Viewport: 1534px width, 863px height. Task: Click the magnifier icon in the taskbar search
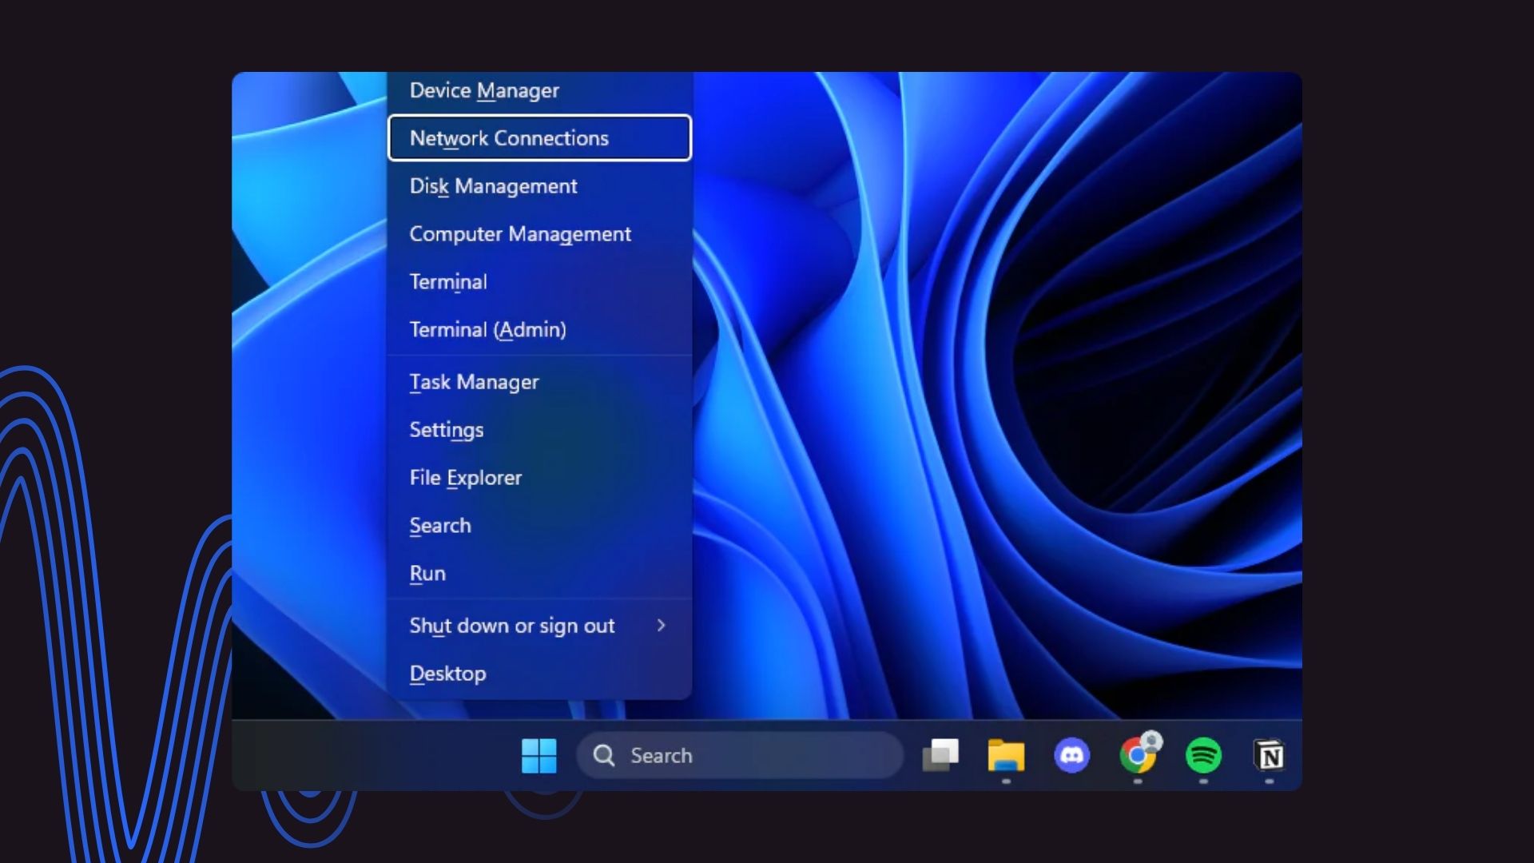[x=605, y=755]
